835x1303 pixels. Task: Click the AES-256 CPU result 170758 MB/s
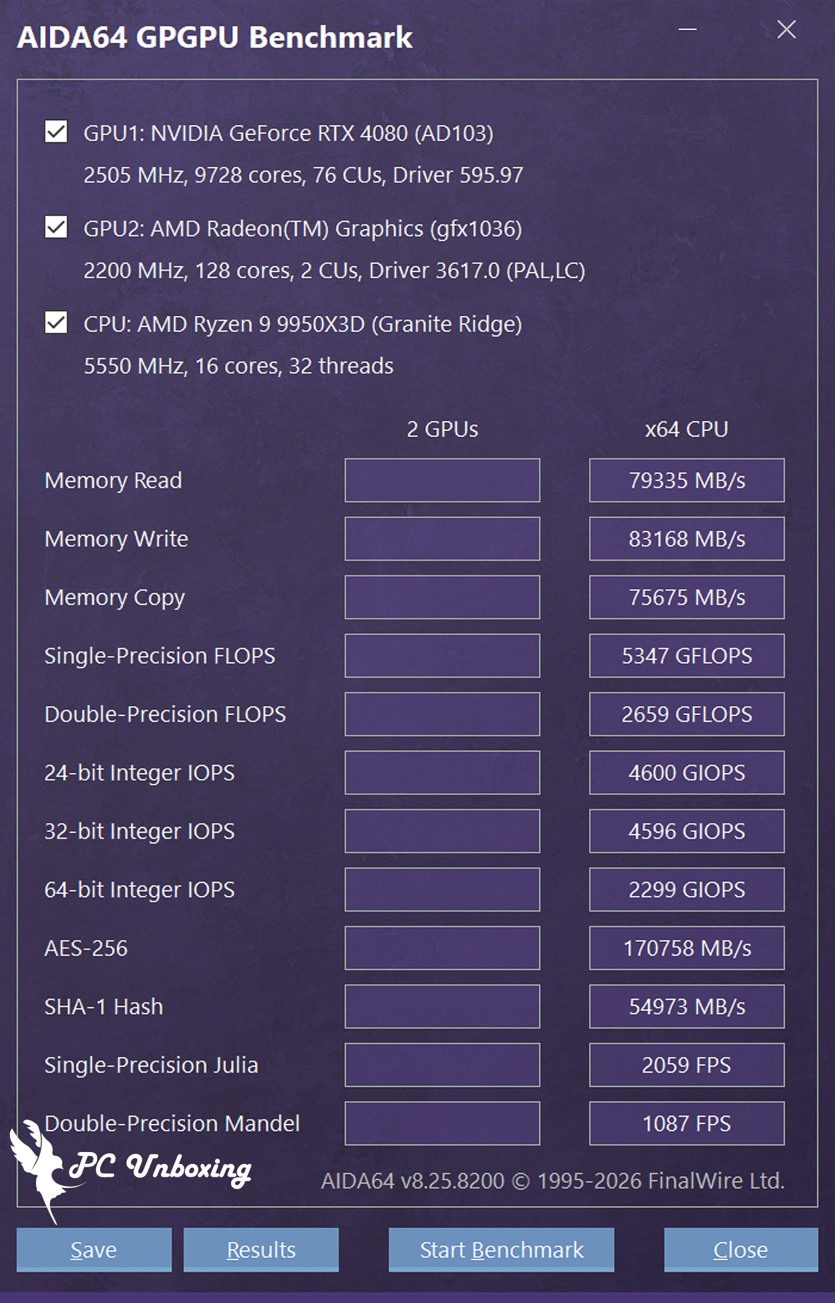[x=686, y=948]
